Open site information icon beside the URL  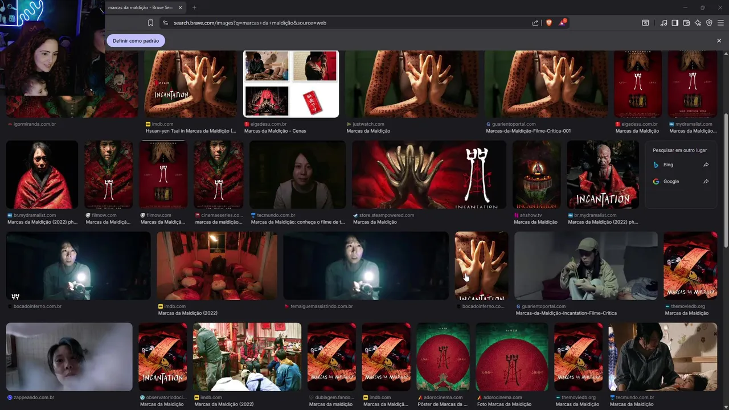[x=165, y=23]
